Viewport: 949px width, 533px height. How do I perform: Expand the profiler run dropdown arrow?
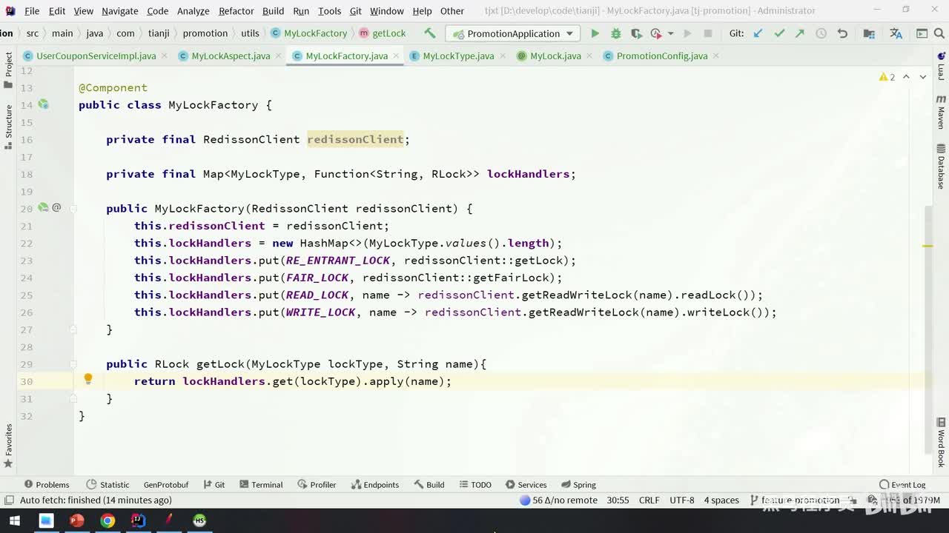tap(670, 33)
